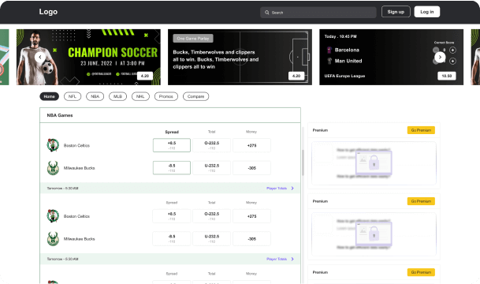
Task: Click the carousel previous arrow button
Action: click(x=40, y=57)
